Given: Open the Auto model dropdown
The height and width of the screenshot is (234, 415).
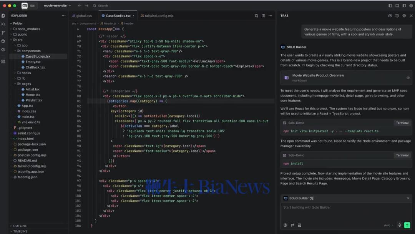Looking at the screenshot, I should (388, 225).
